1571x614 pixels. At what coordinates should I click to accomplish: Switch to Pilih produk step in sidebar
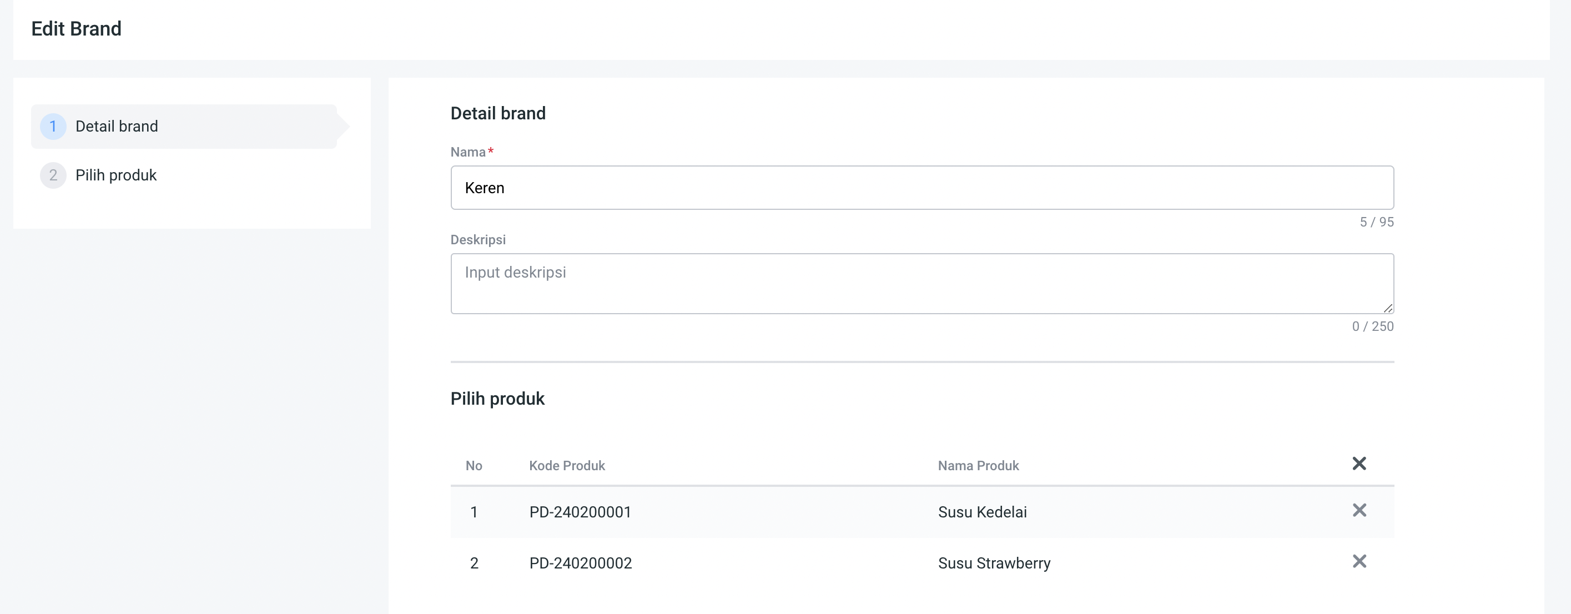pos(116,175)
